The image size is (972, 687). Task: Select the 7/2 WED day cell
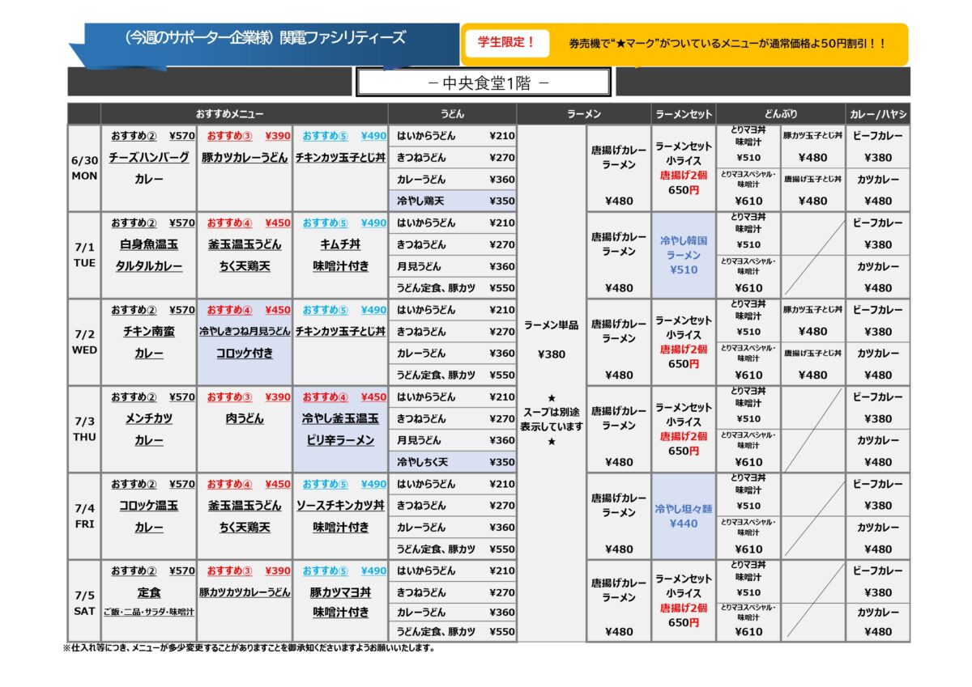(x=84, y=342)
